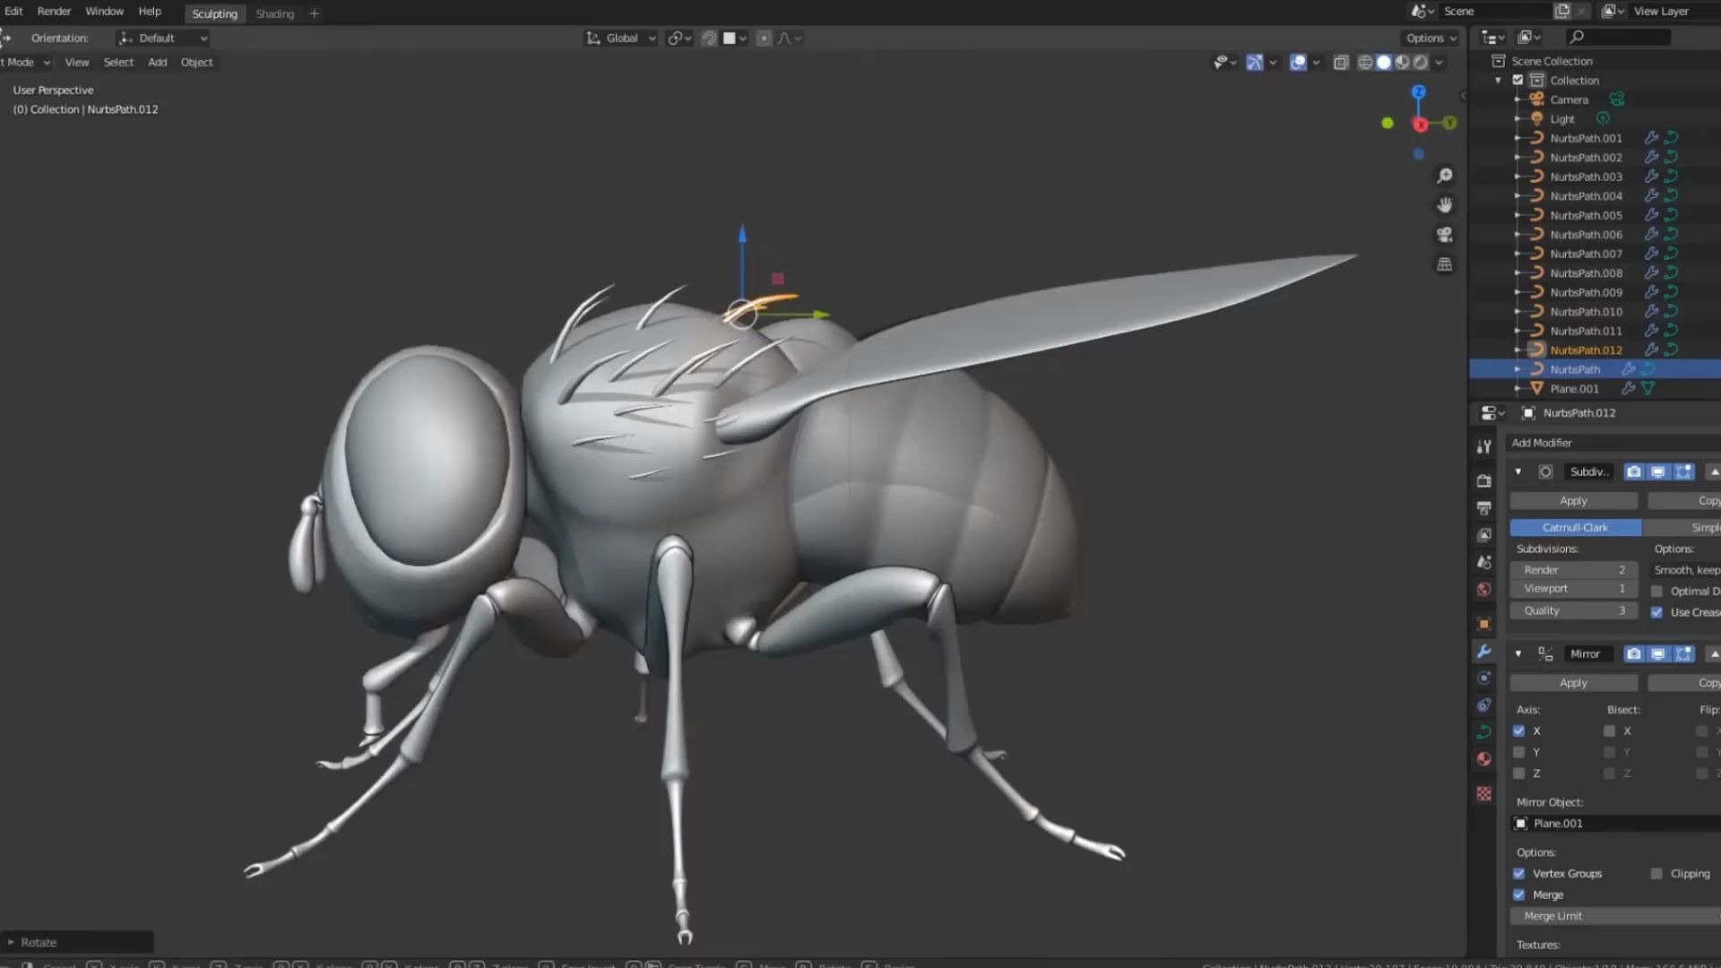Select Plane.001 in the outliner
Viewport: 1721px width, 968px height.
(1575, 388)
